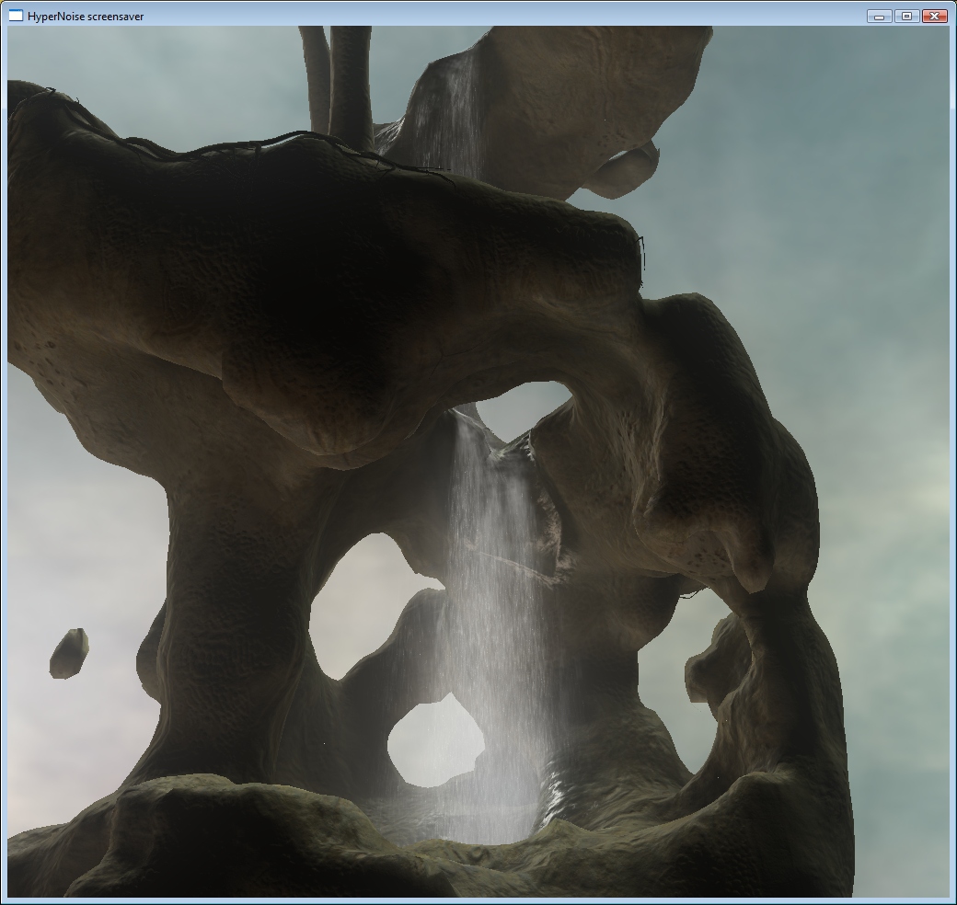Minimize the HyperNoise screensaver window
This screenshot has height=905, width=957.
[880, 16]
